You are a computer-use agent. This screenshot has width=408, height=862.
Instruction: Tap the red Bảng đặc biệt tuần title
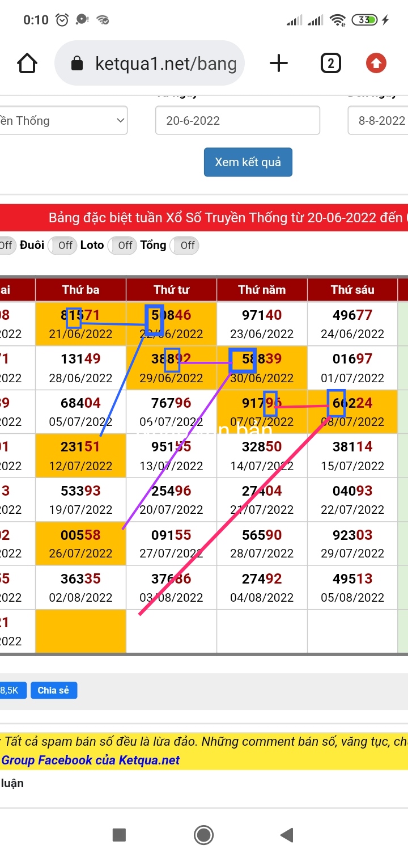(204, 218)
